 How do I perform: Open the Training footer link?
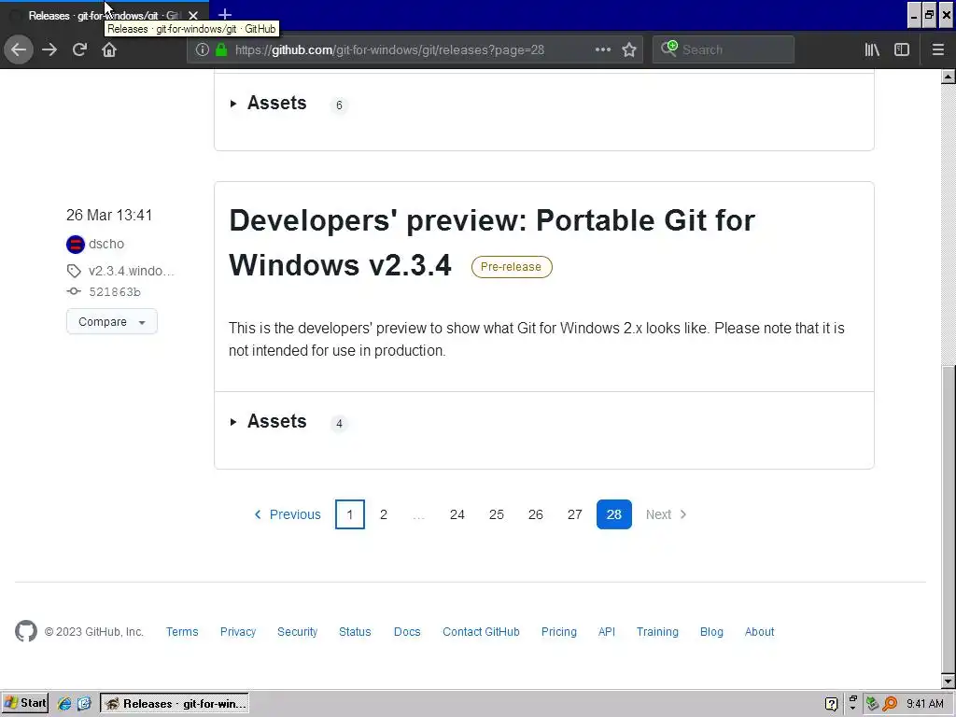click(x=657, y=632)
